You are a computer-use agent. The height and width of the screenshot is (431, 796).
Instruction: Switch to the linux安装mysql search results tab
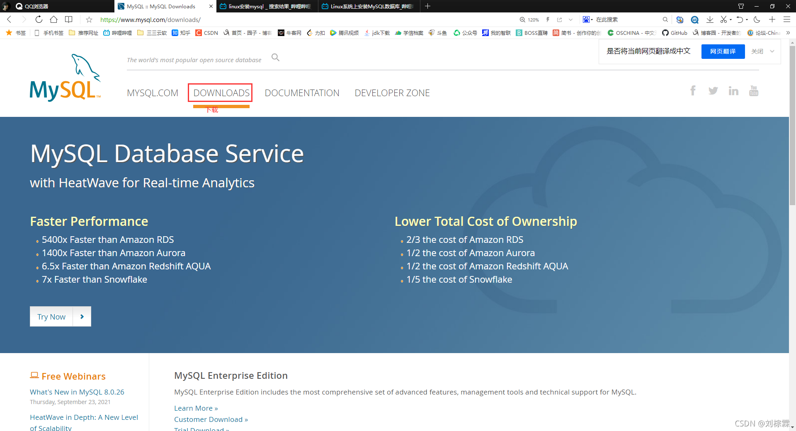[267, 6]
